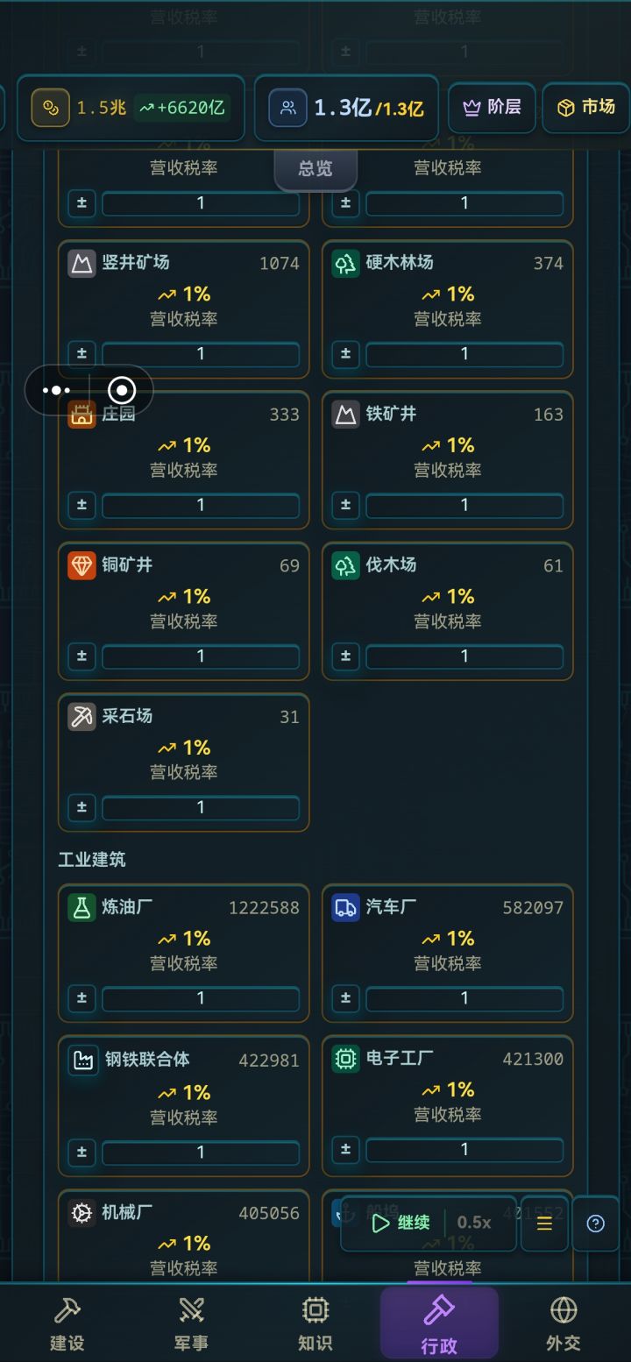Image resolution: width=631 pixels, height=1362 pixels.
Task: Click the 铜矿井 diamond icon
Action: click(82, 565)
